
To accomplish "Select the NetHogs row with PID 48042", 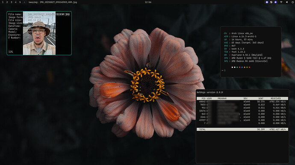I will pyautogui.click(x=242, y=102).
